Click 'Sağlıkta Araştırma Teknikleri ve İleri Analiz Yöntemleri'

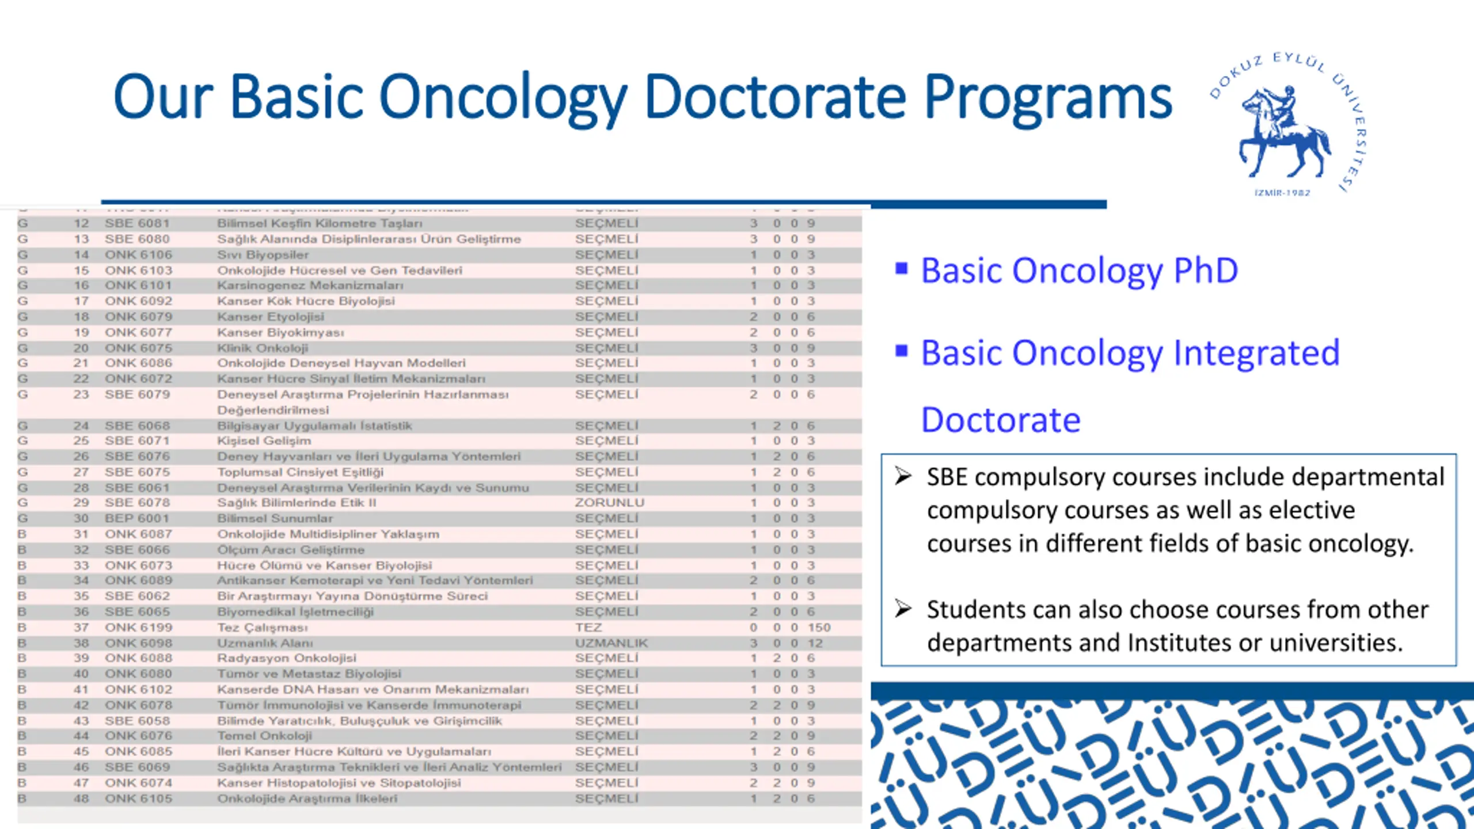389,767
